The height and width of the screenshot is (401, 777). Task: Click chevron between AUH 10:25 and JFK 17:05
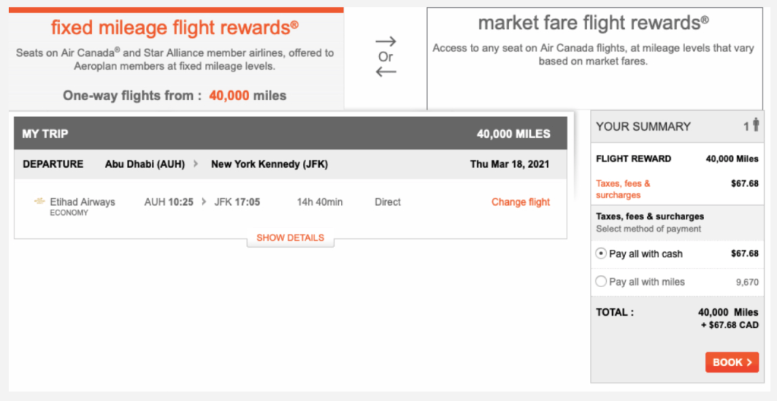coord(204,202)
